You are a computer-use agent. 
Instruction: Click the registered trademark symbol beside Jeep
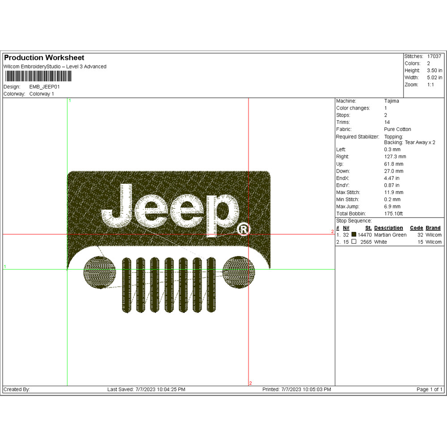tap(244, 230)
